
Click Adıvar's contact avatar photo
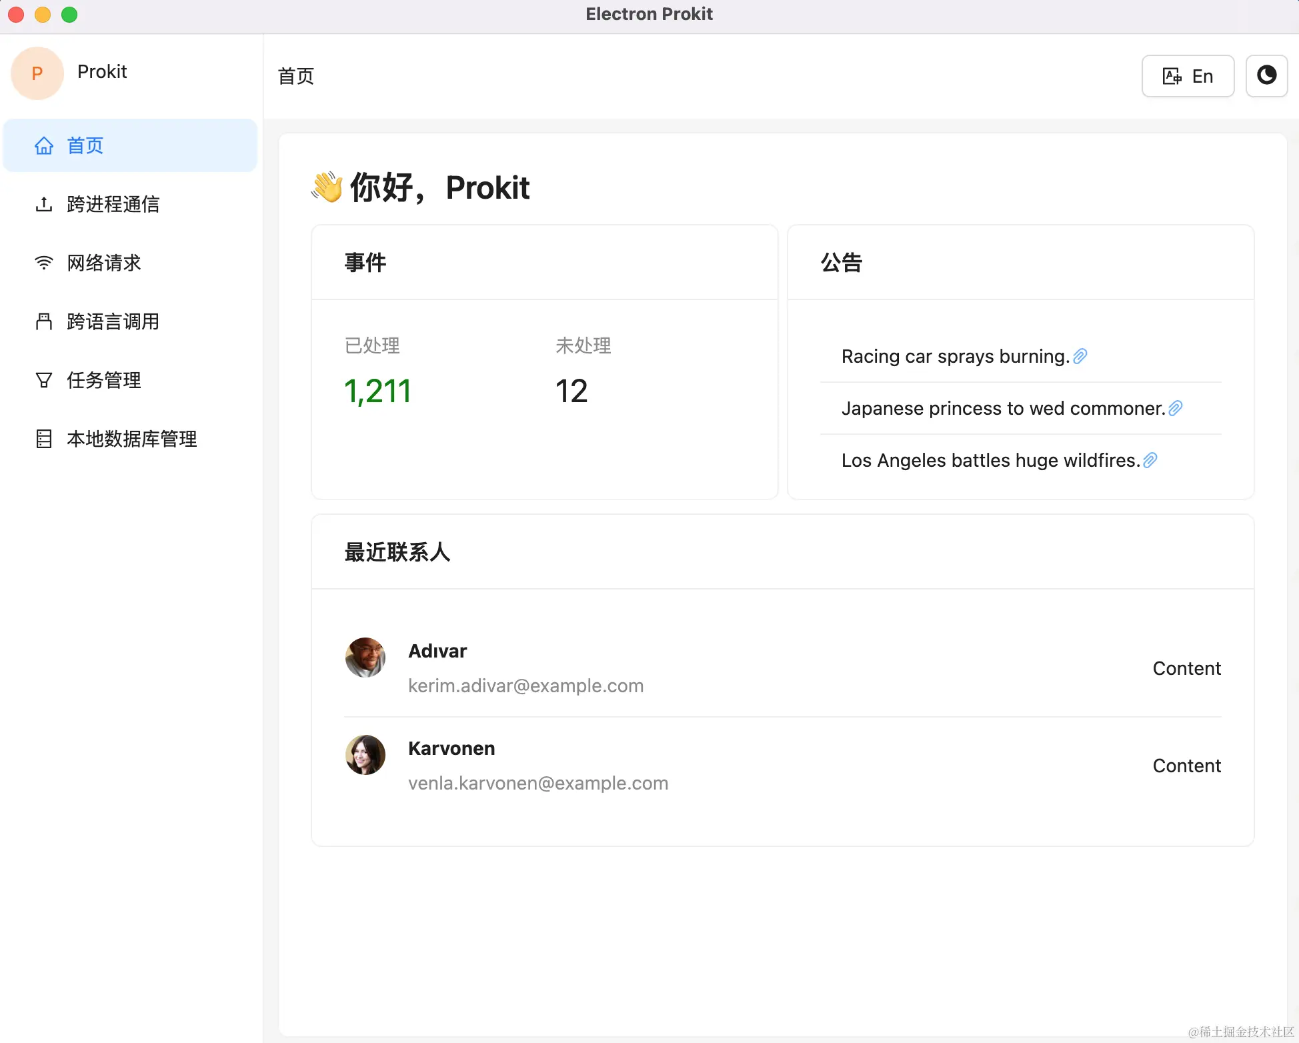pyautogui.click(x=365, y=658)
